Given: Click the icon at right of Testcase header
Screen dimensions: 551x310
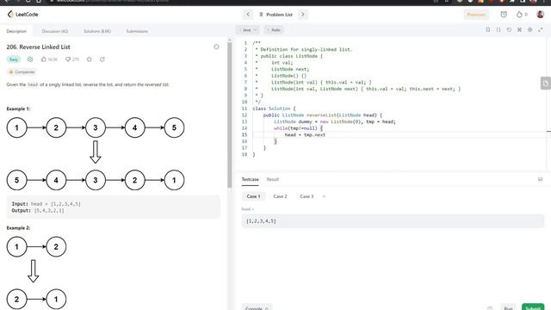Looking at the screenshot, I should pos(541,179).
